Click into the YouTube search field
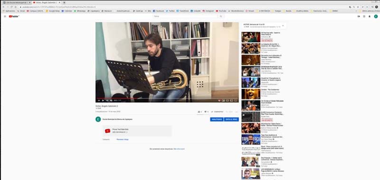This screenshot has height=180, width=380. (185, 16)
